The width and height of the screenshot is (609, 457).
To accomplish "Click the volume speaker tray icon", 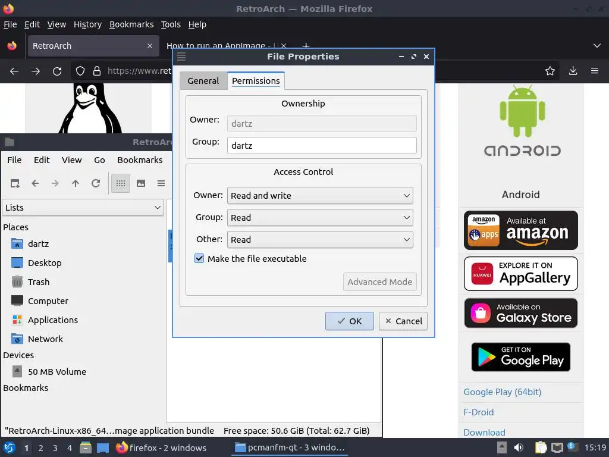I will point(518,447).
